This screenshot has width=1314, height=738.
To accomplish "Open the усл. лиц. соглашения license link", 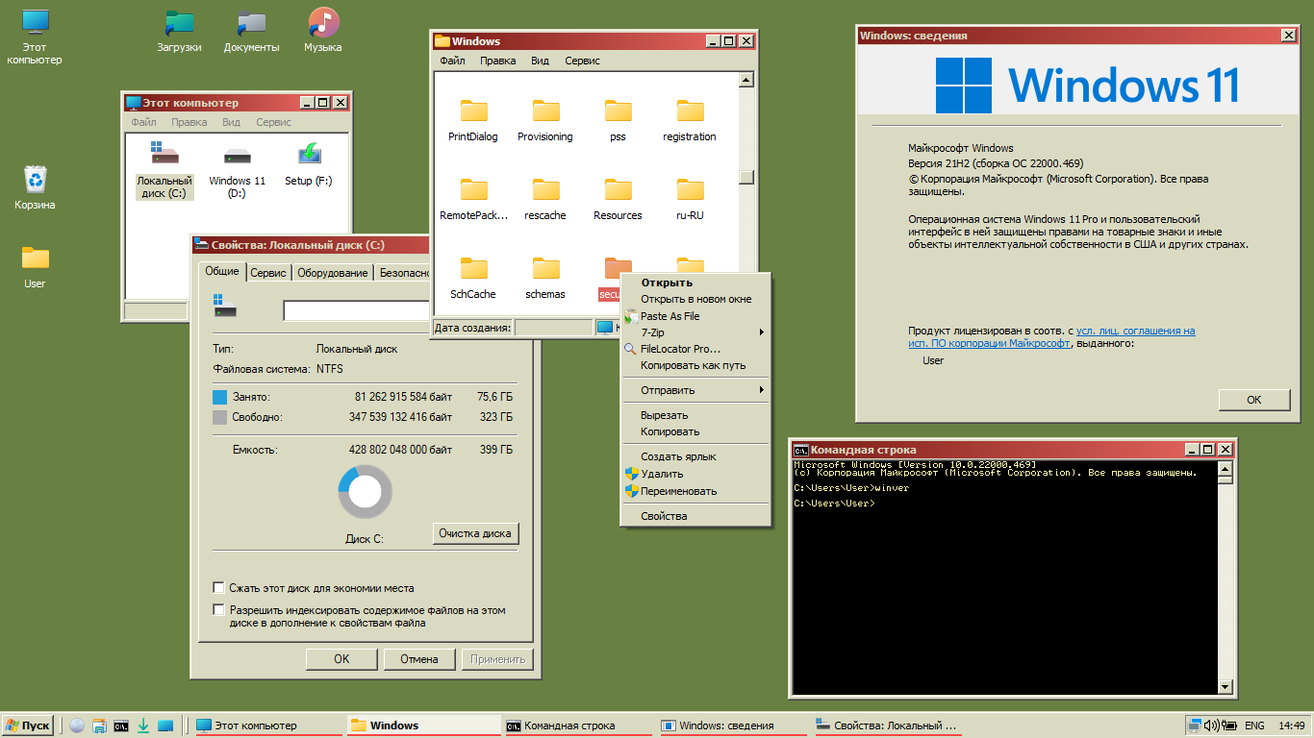I will coord(1136,331).
